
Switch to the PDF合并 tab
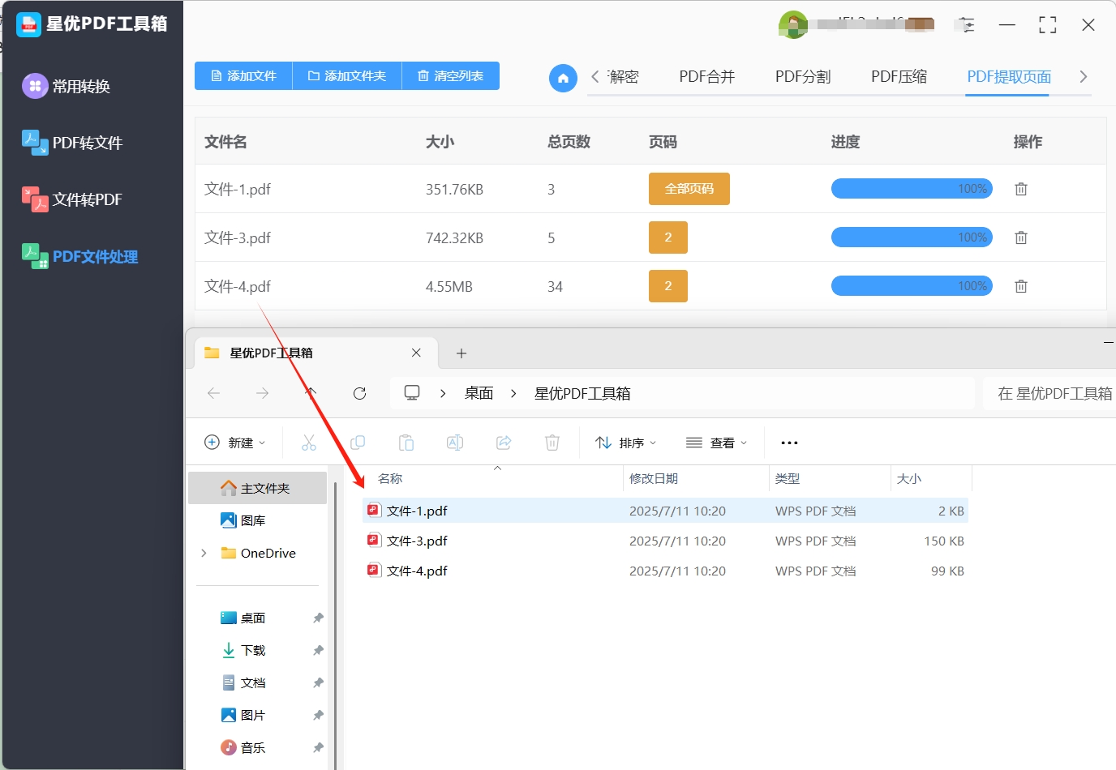pos(706,76)
